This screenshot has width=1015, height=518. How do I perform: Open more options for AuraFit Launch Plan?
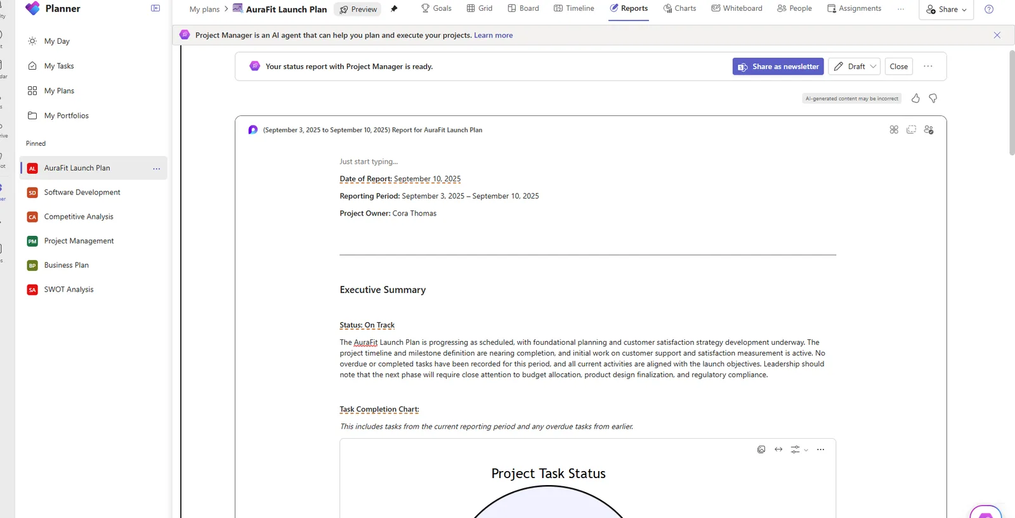156,169
